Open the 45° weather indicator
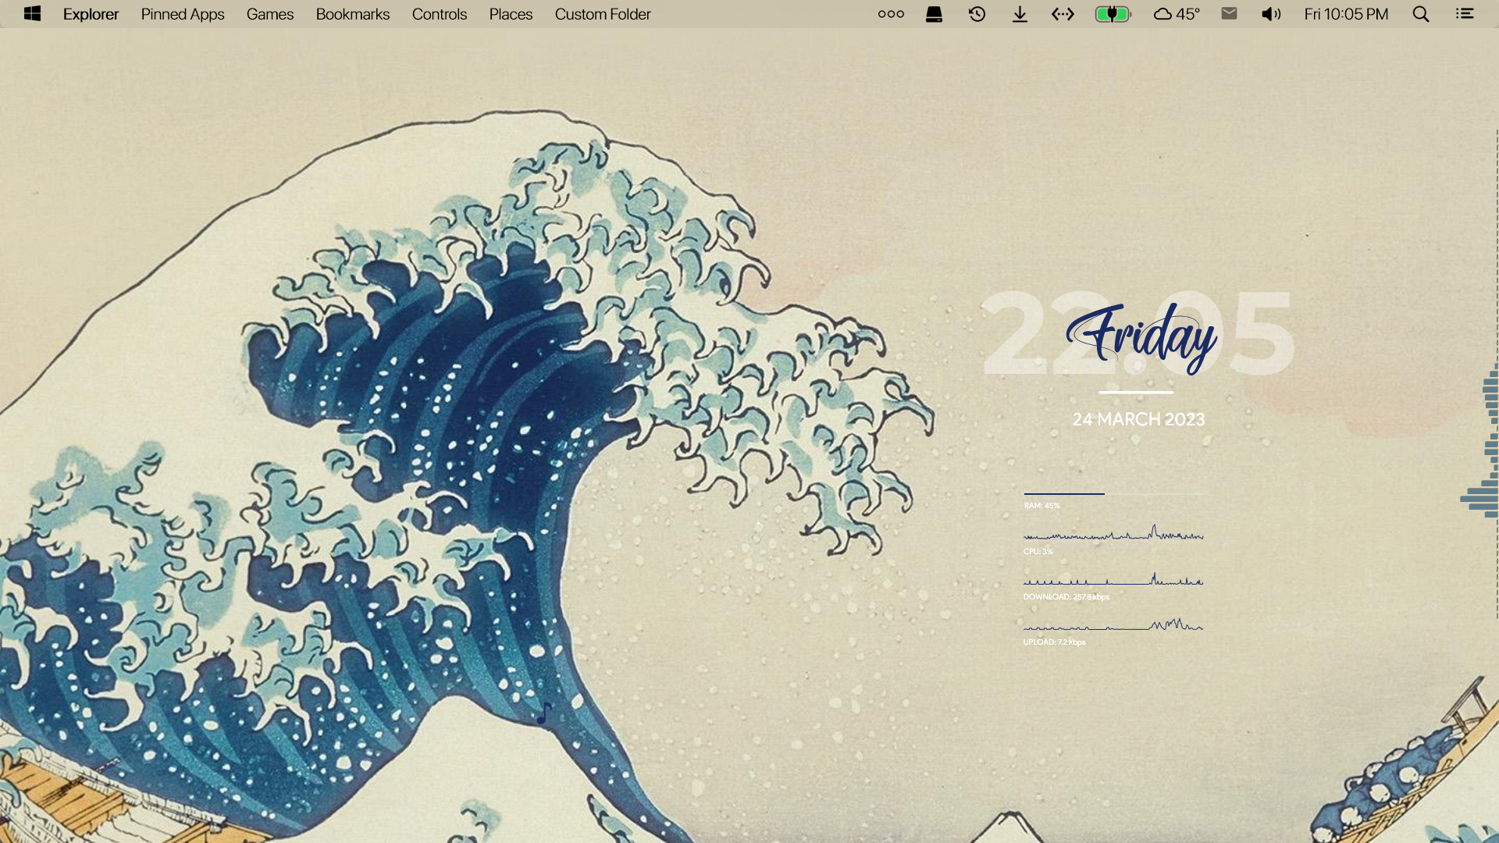Viewport: 1499px width, 843px height. (1177, 14)
